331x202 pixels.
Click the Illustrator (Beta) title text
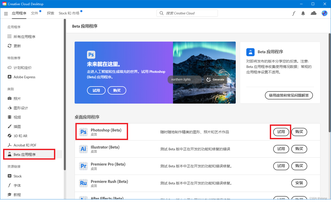[x=105, y=147]
